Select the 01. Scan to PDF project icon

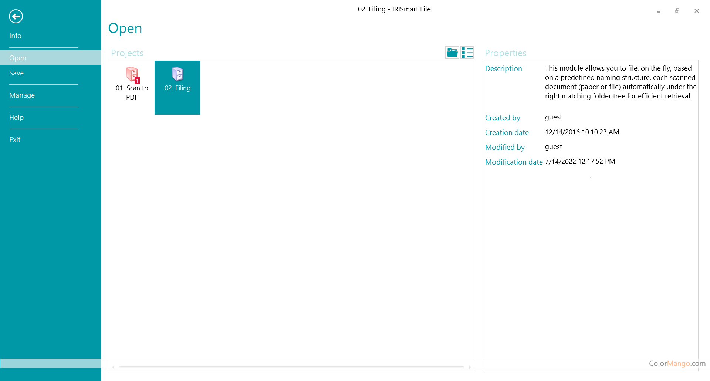pyautogui.click(x=132, y=74)
